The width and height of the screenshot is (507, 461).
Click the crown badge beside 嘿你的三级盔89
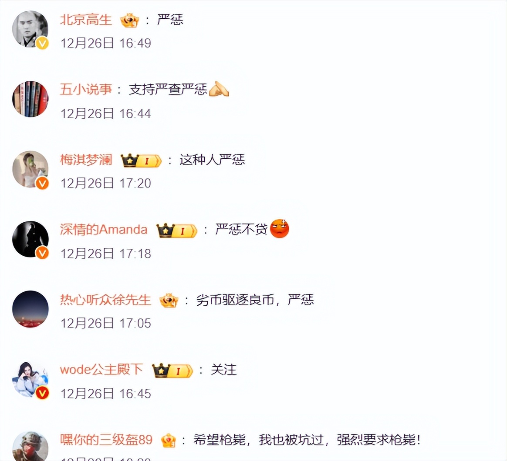(169, 440)
